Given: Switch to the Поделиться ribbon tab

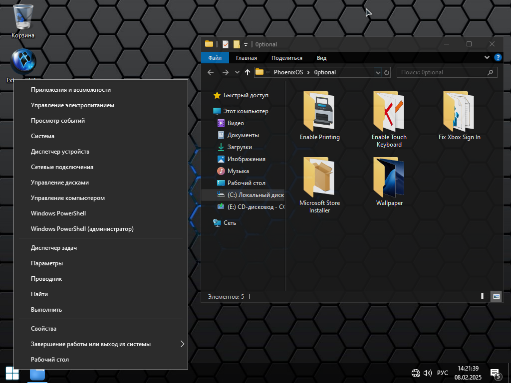Looking at the screenshot, I should click(287, 58).
